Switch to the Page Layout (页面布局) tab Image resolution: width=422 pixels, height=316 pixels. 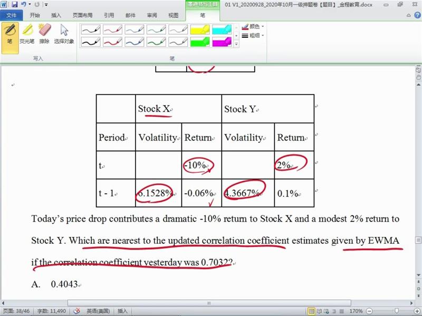82,15
